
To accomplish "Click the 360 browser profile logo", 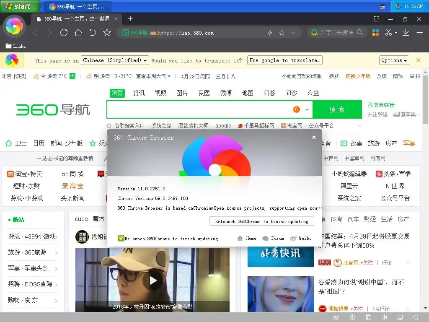I will click(x=14, y=26).
